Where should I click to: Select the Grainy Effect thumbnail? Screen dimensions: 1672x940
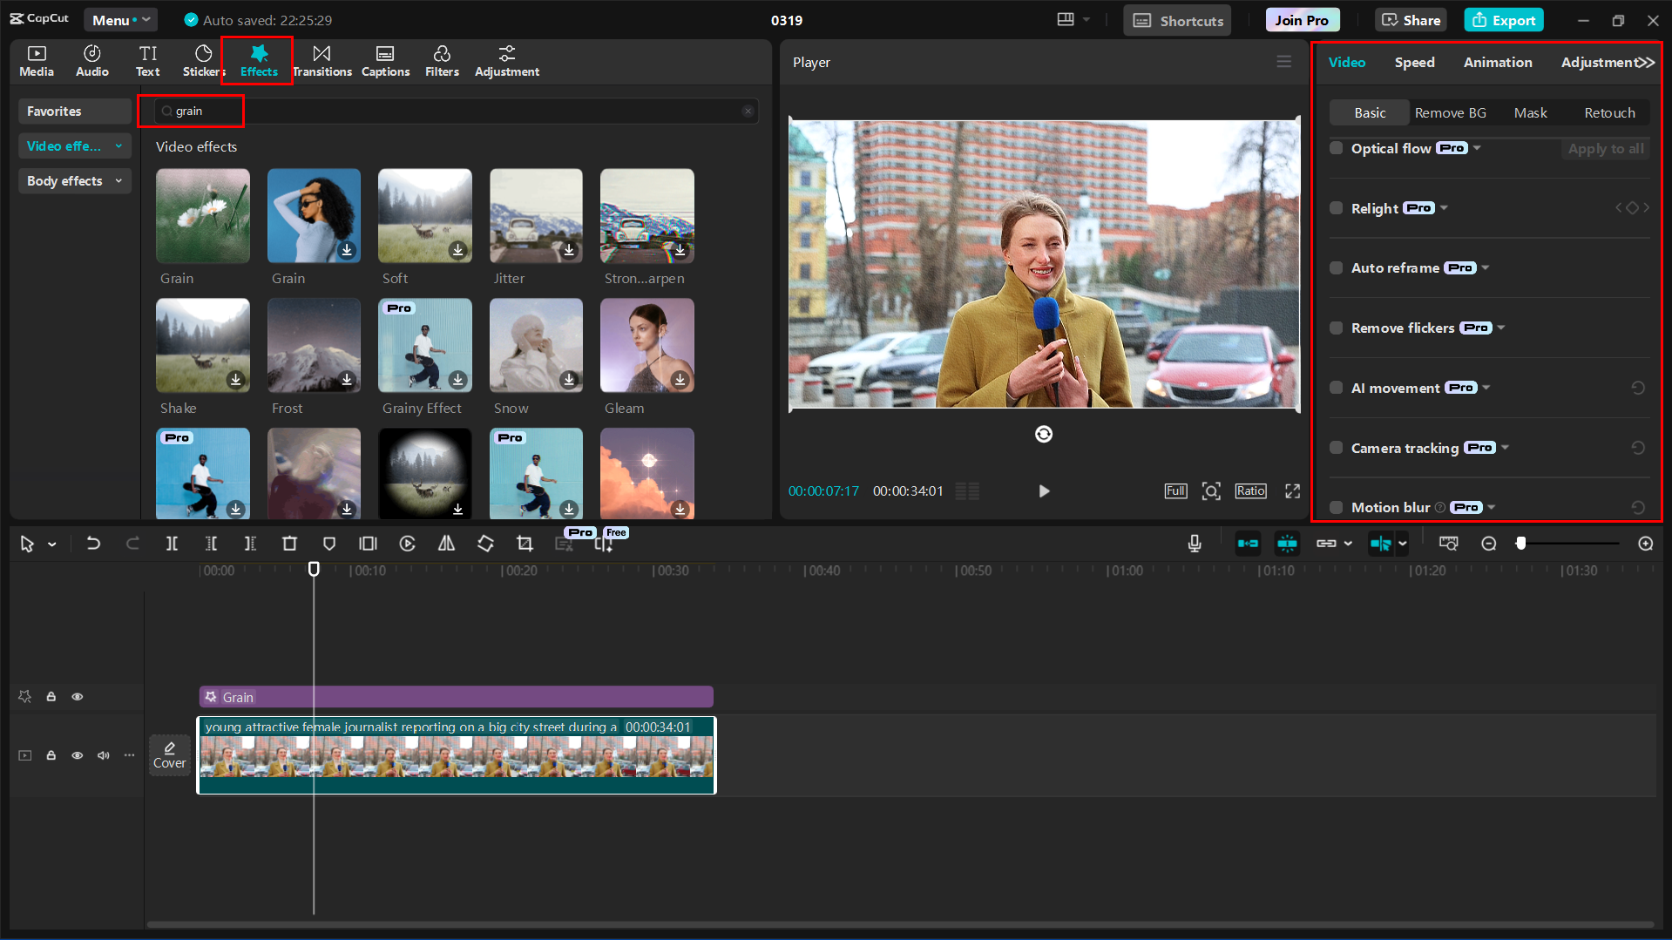[x=424, y=346]
